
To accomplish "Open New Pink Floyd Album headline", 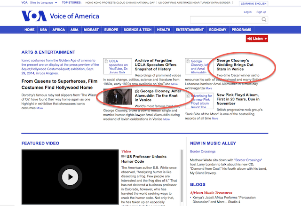I will tap(238, 99).
